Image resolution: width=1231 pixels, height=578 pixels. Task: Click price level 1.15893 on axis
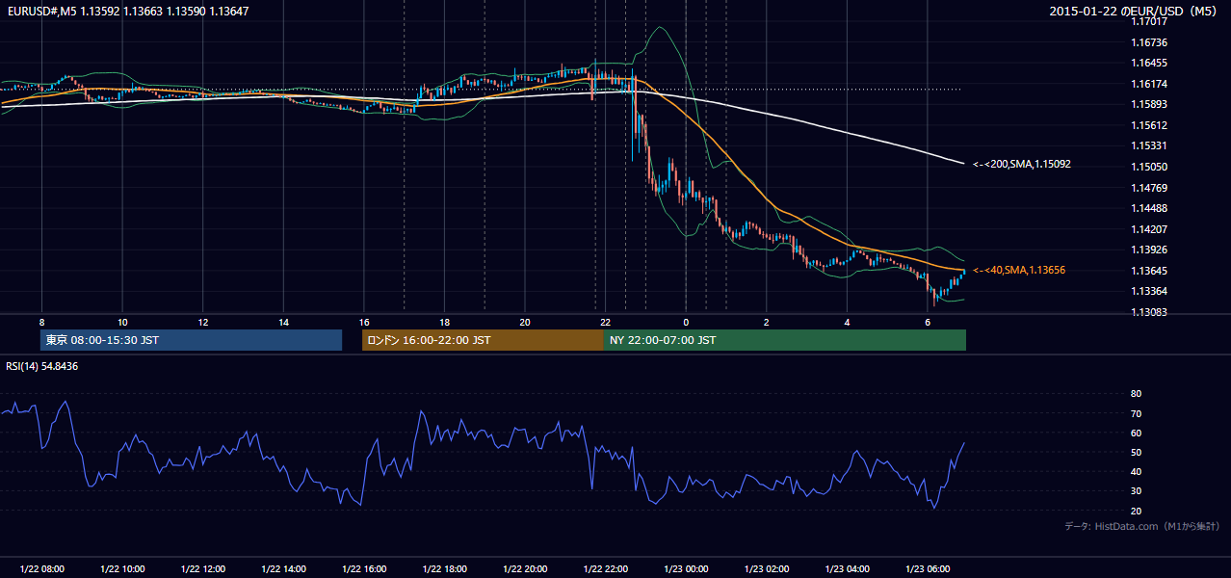[x=1149, y=105]
